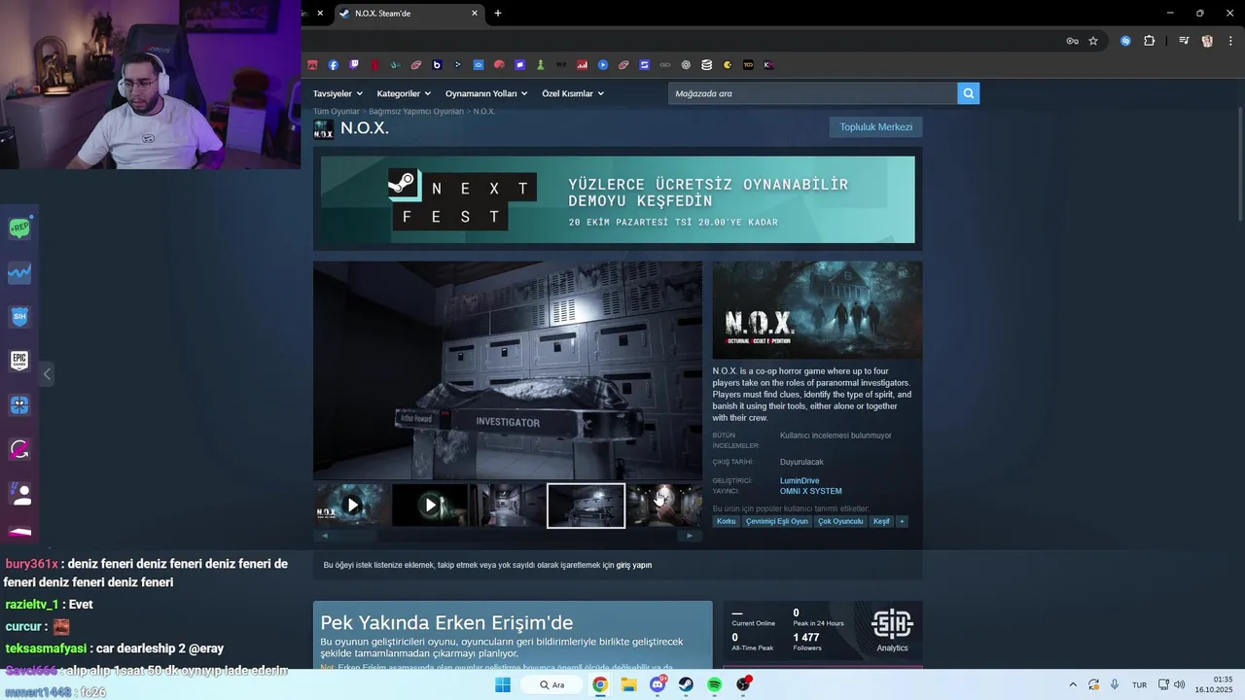Open the Facebook bookmark

(x=333, y=65)
